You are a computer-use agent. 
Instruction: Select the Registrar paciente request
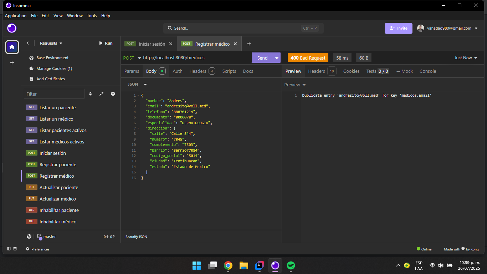[x=71, y=164]
